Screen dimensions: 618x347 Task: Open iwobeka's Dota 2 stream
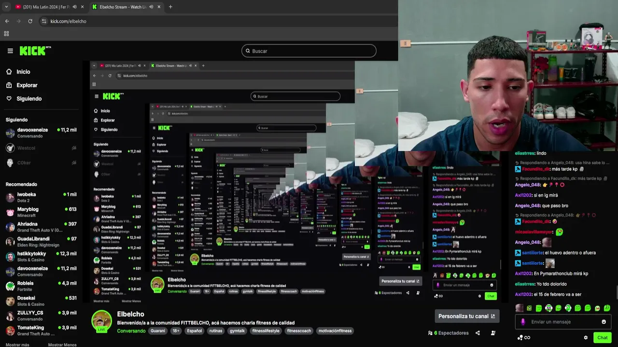click(x=41, y=197)
